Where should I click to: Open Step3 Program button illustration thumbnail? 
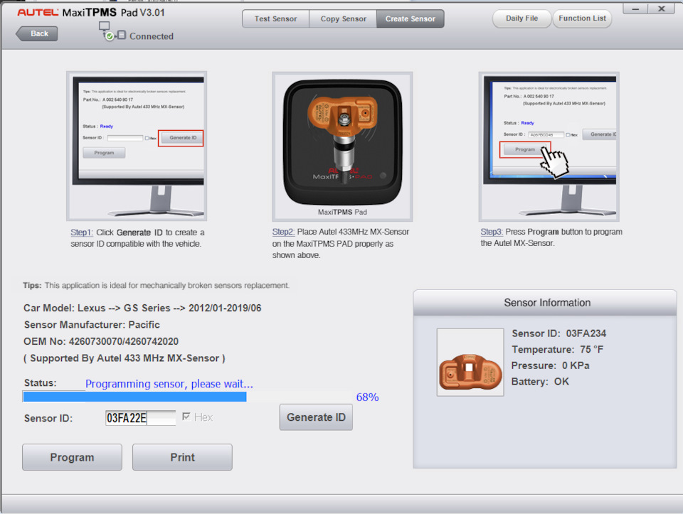pyautogui.click(x=549, y=146)
